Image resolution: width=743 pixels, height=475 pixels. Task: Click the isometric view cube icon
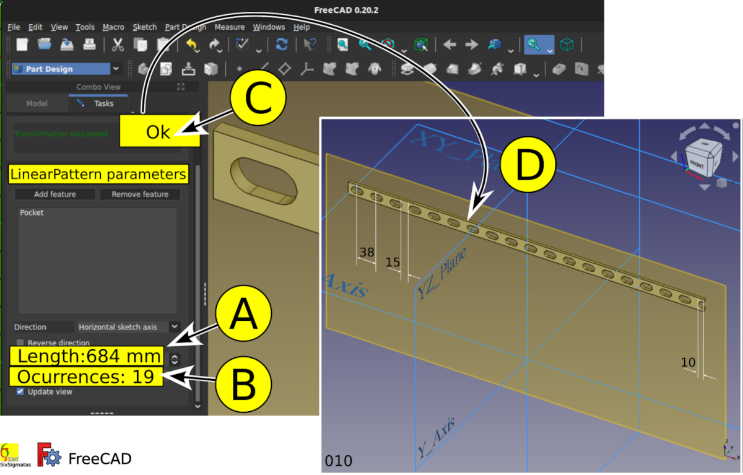coord(567,45)
